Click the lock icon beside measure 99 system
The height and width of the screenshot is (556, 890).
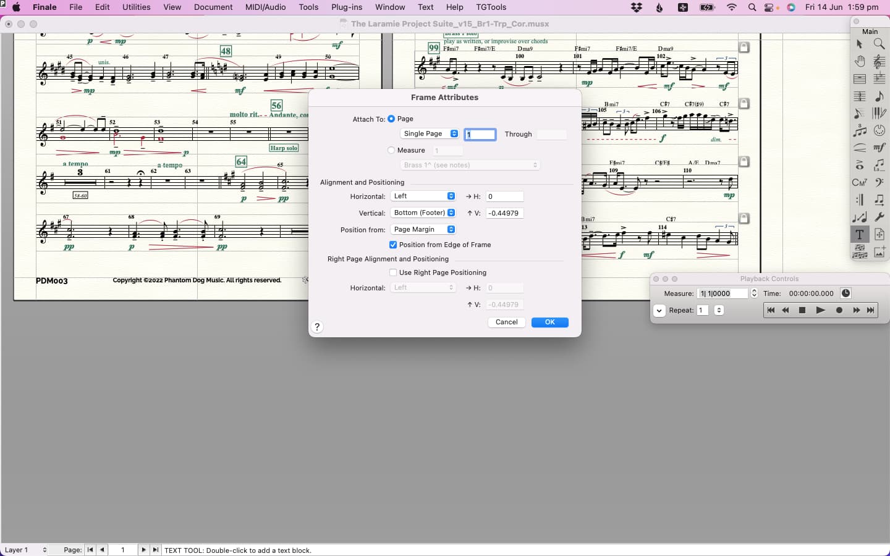tap(744, 47)
